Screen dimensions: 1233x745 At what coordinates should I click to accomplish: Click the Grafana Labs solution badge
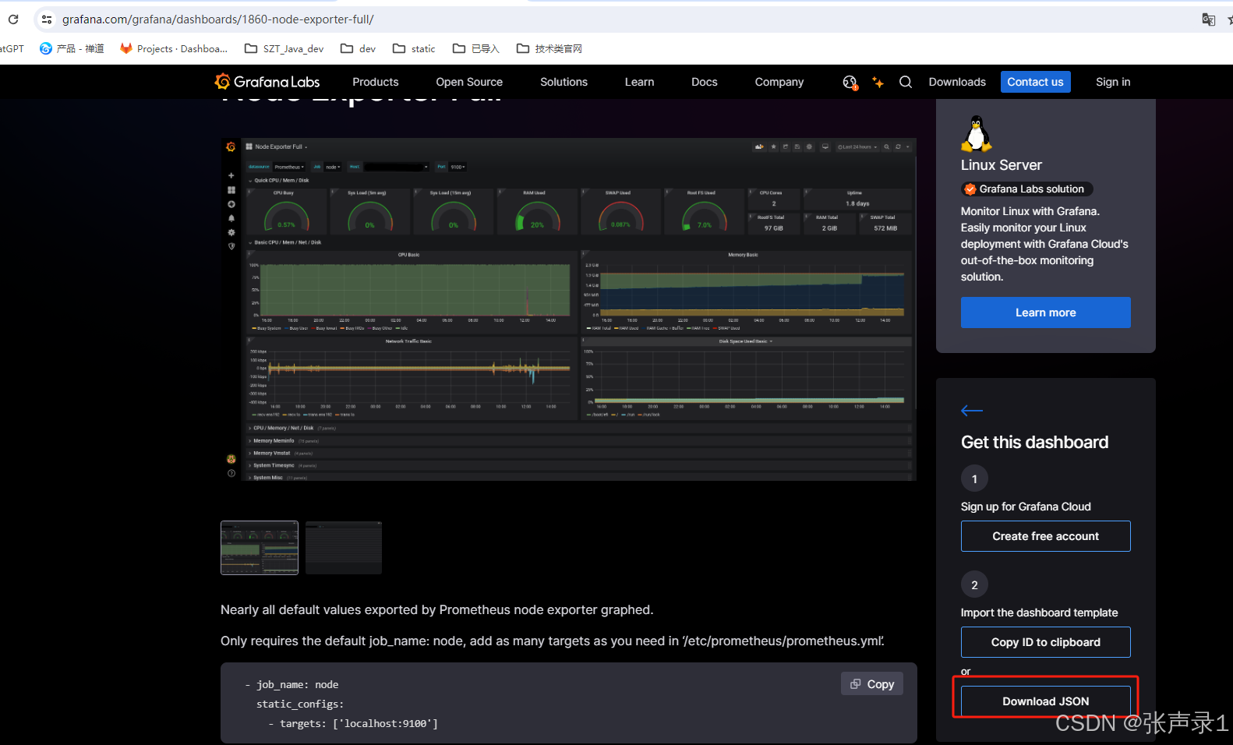pos(1027,189)
